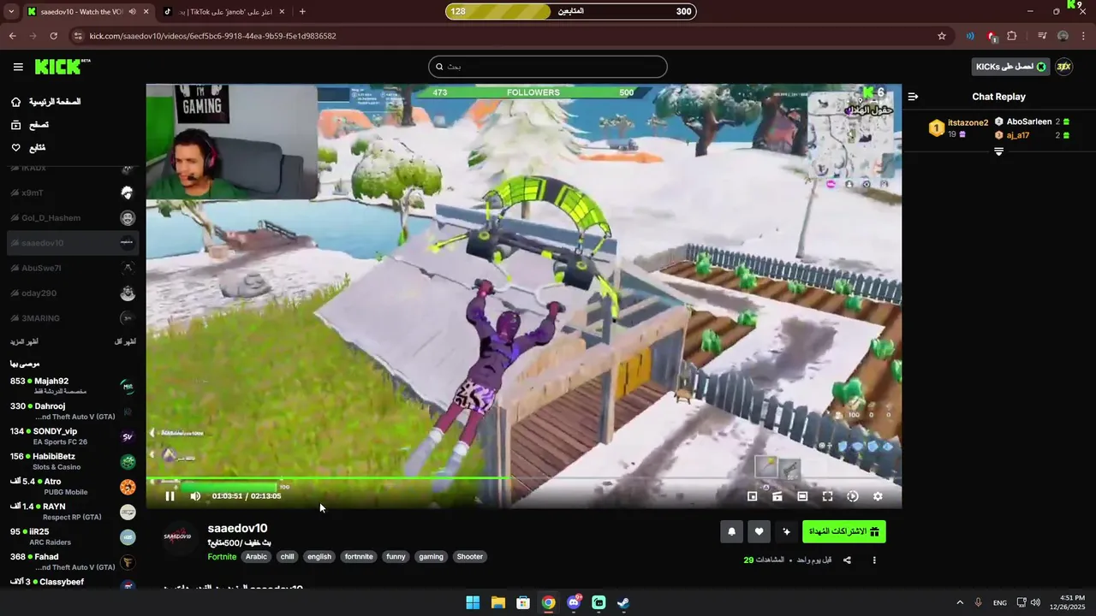Open Dahrooj recommended stream
1096x616 pixels.
73,411
